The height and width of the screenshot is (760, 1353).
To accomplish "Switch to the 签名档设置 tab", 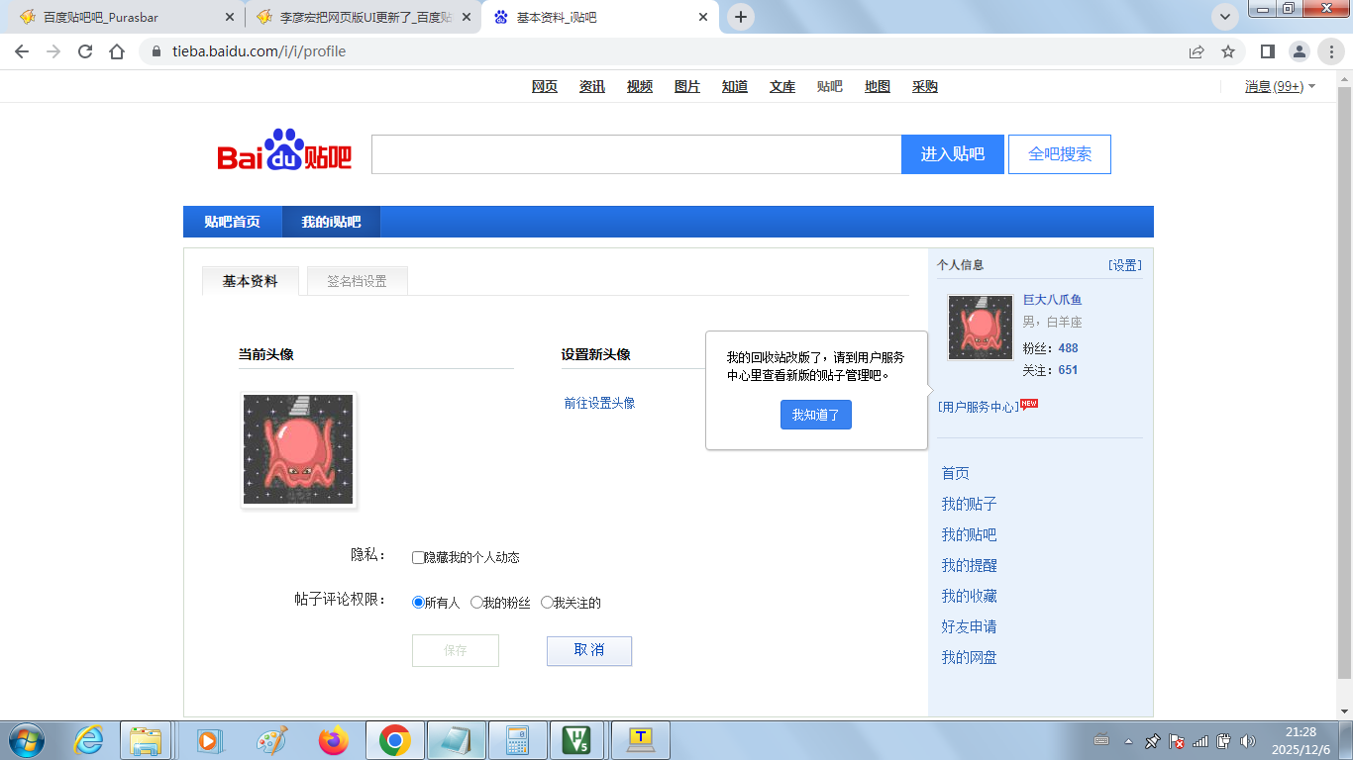I will pos(357,281).
